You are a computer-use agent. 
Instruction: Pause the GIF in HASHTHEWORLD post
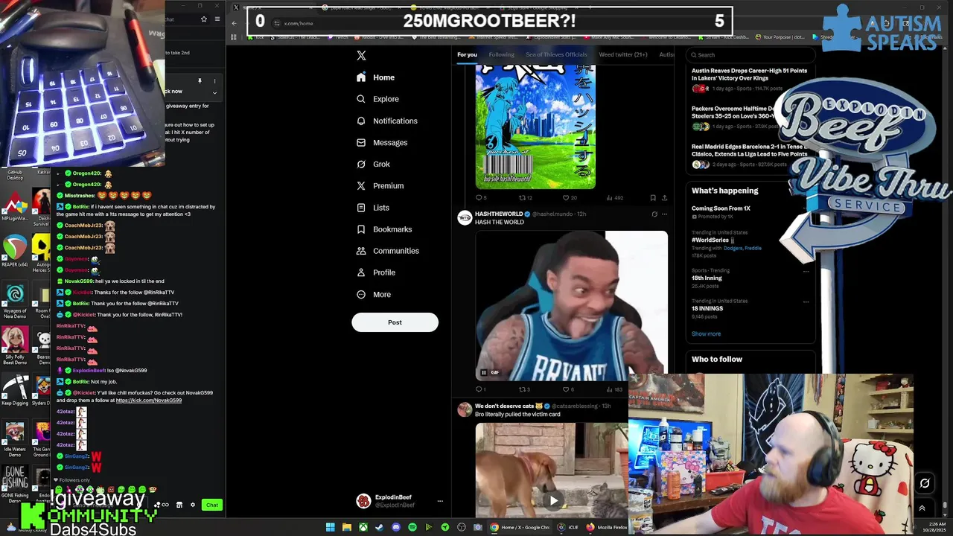coord(484,372)
